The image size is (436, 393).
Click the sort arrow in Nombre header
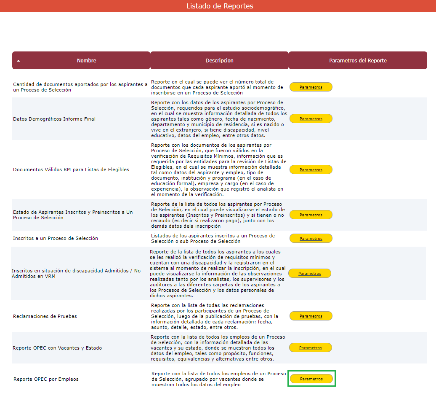pyautogui.click(x=18, y=61)
